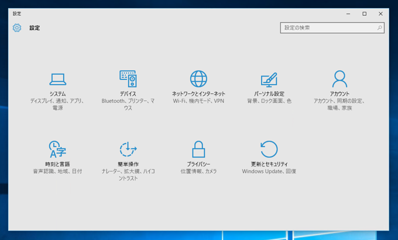Click description '音声認識、地域、日付'
This screenshot has width=398, height=240.
[x=57, y=171]
